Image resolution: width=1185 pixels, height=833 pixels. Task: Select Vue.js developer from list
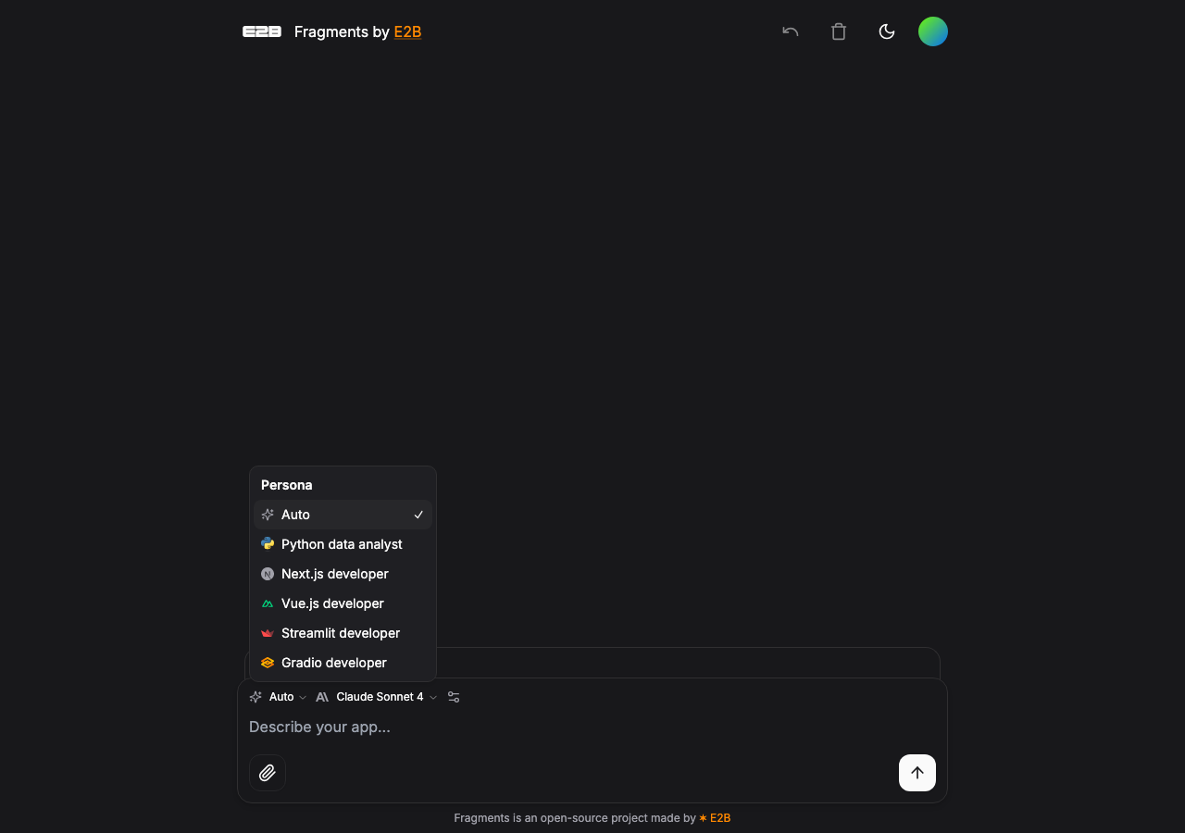click(x=343, y=603)
